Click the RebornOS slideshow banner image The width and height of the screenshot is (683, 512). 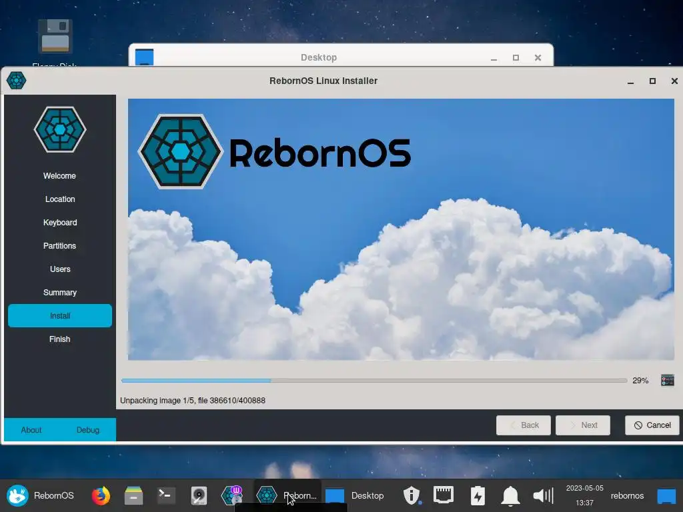coord(401,229)
